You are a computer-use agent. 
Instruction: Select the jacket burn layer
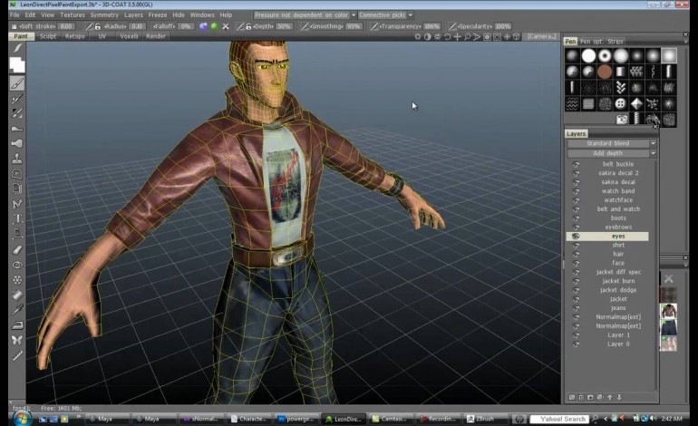pyautogui.click(x=617, y=281)
